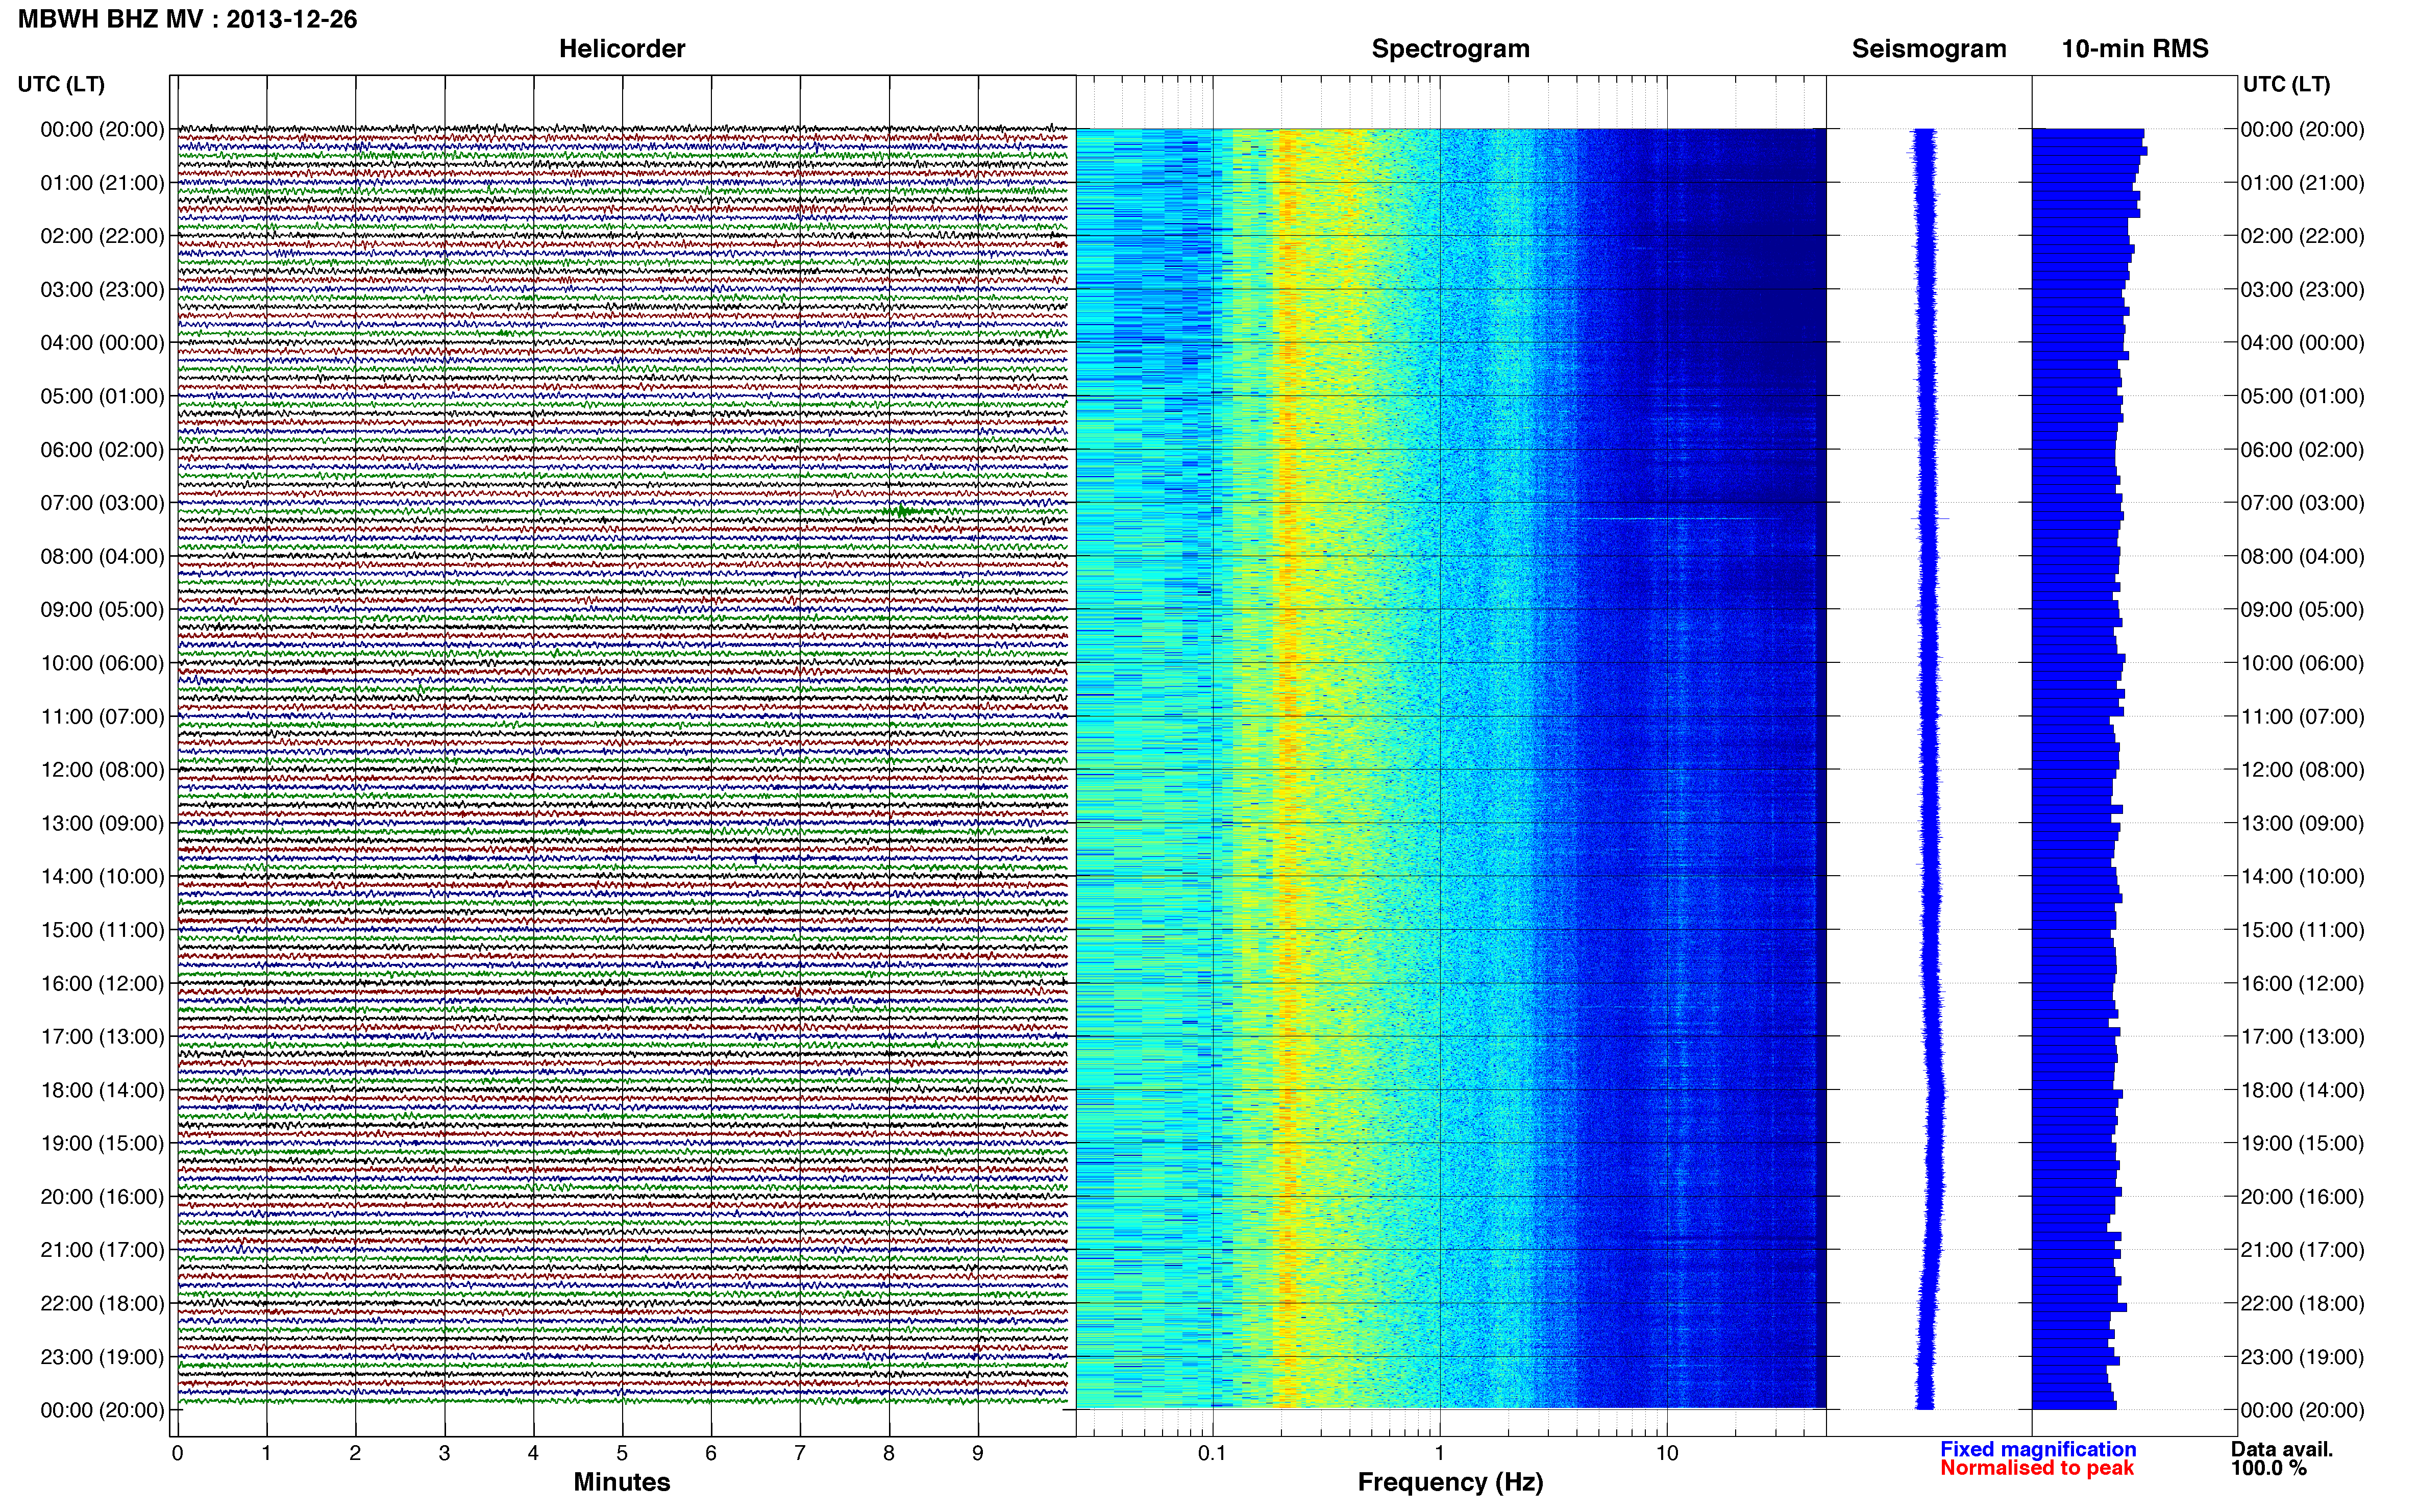This screenshot has width=2419, height=1512.
Task: Click the 'Normalised to peak' legend text
Action: pyautogui.click(x=2037, y=1468)
